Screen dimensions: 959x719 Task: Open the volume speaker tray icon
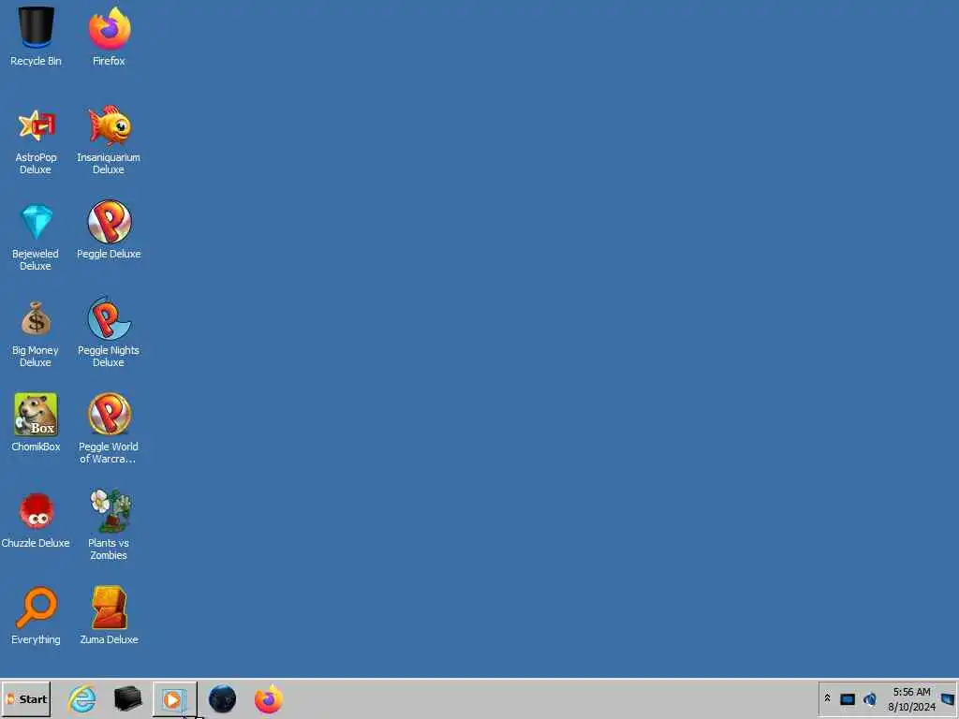tap(869, 698)
